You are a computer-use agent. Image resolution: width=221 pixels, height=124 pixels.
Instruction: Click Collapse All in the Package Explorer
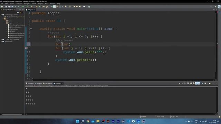tap(18, 12)
